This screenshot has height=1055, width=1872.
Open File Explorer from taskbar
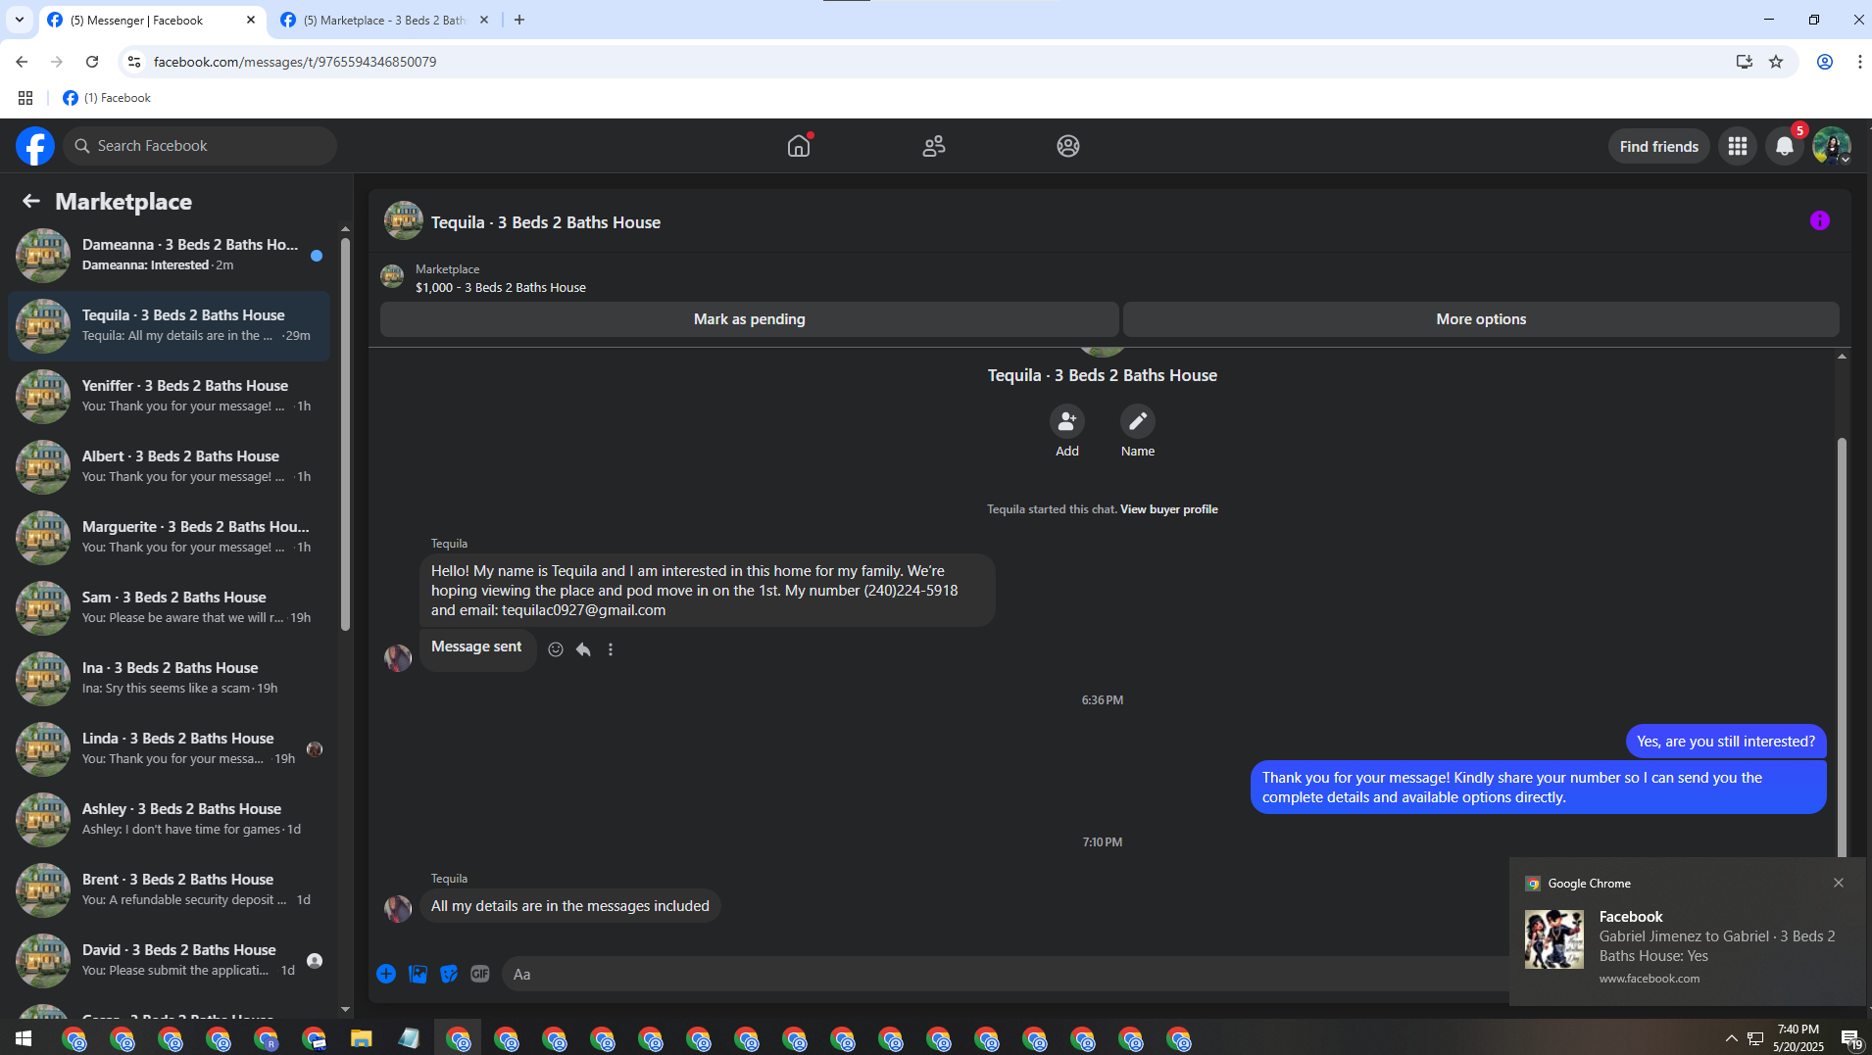[362, 1038]
